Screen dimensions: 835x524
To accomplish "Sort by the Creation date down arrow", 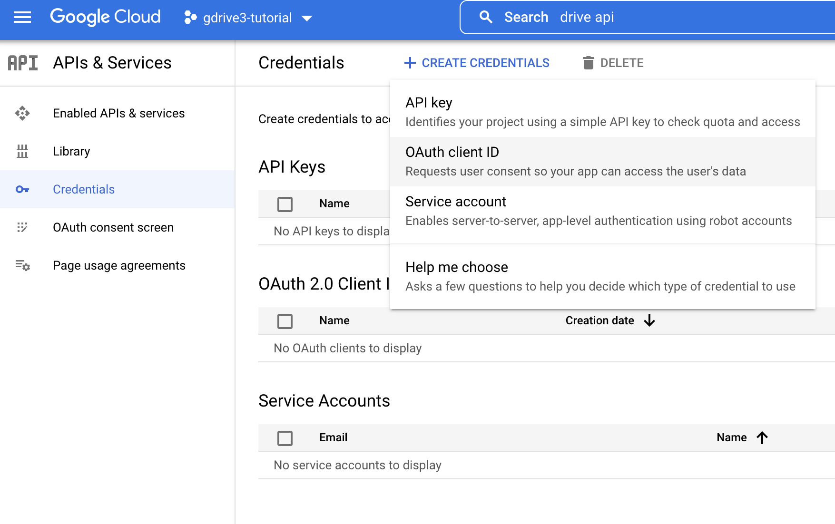I will 649,320.
